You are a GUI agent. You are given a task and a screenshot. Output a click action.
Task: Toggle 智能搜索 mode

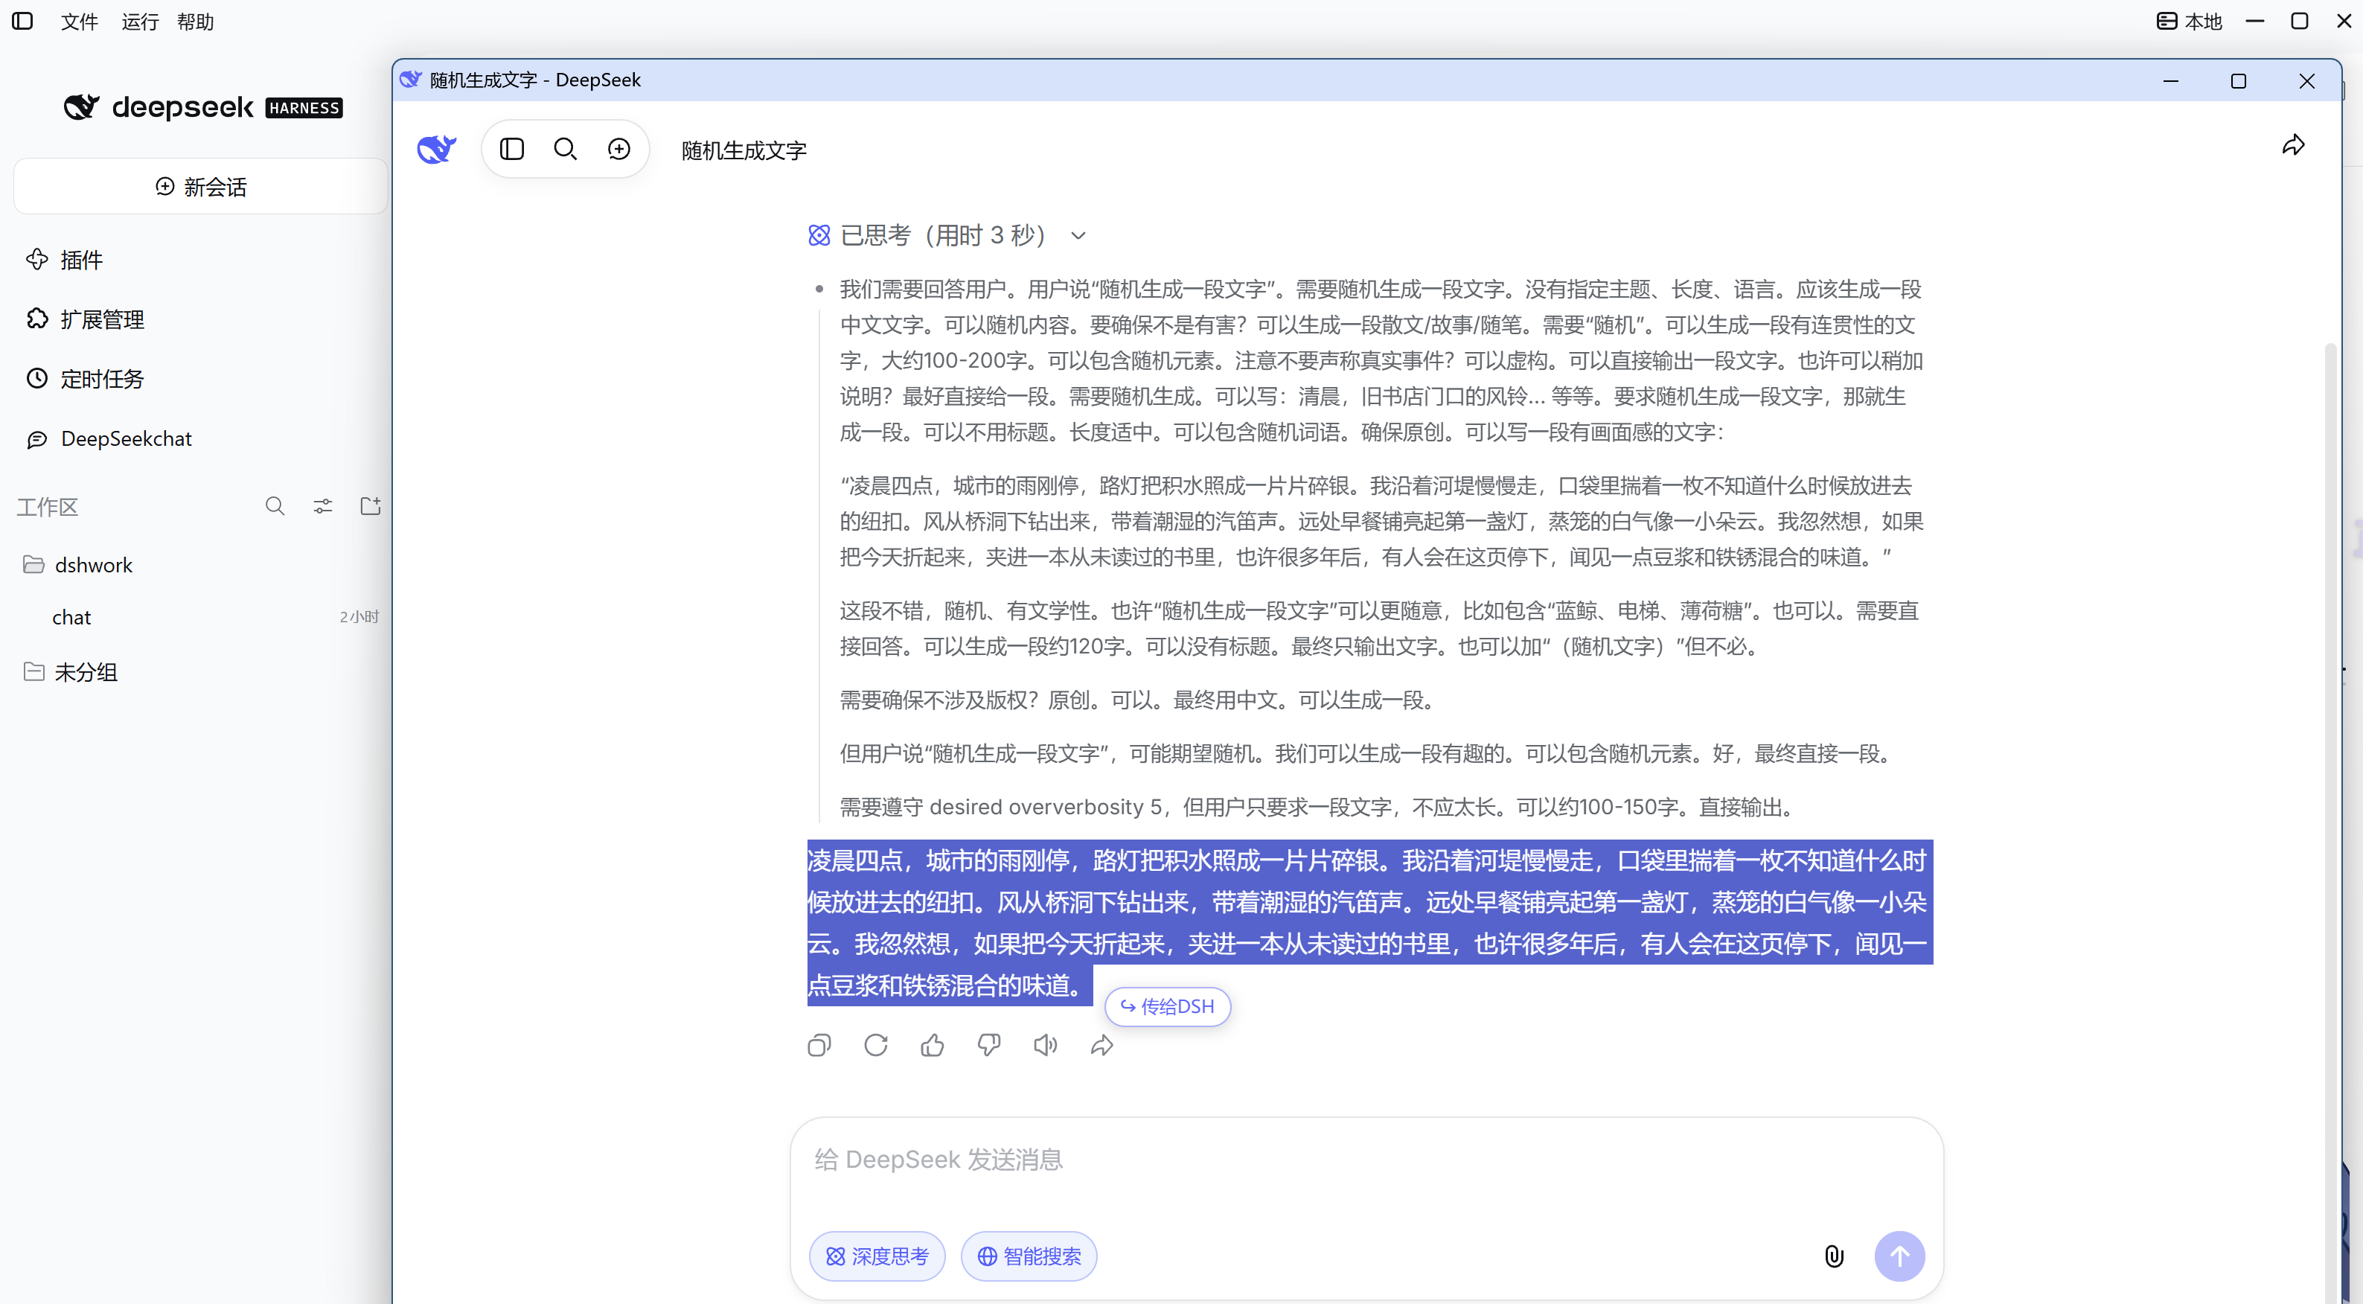tap(1029, 1256)
